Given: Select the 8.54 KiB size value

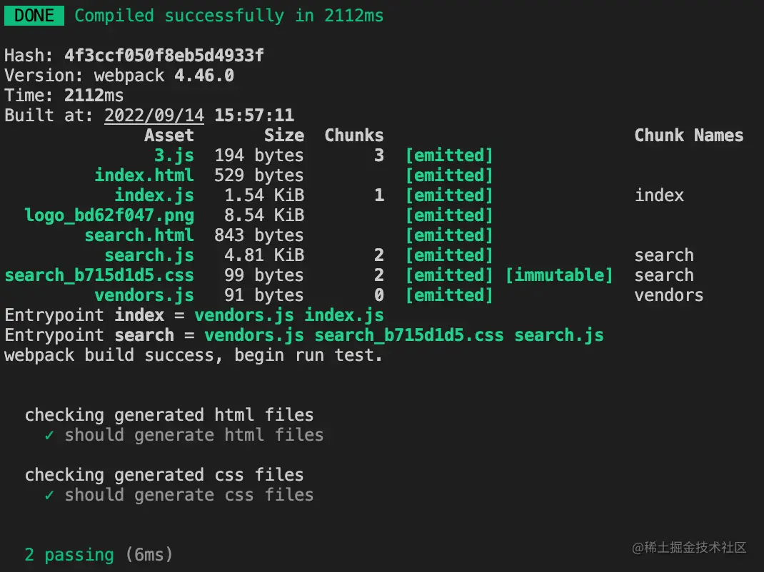Looking at the screenshot, I should pos(264,215).
